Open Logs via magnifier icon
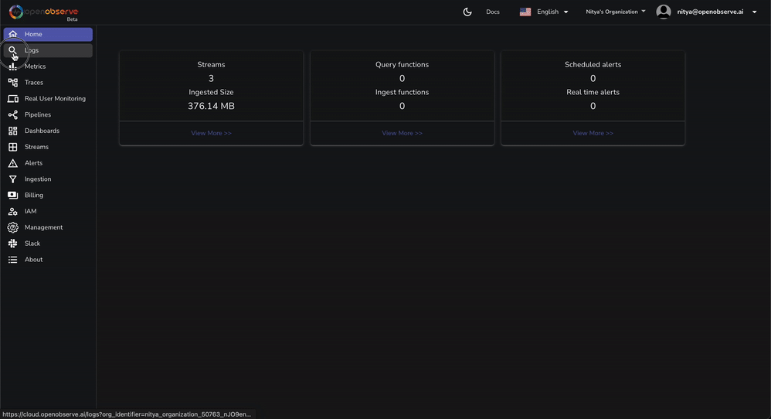 13,50
